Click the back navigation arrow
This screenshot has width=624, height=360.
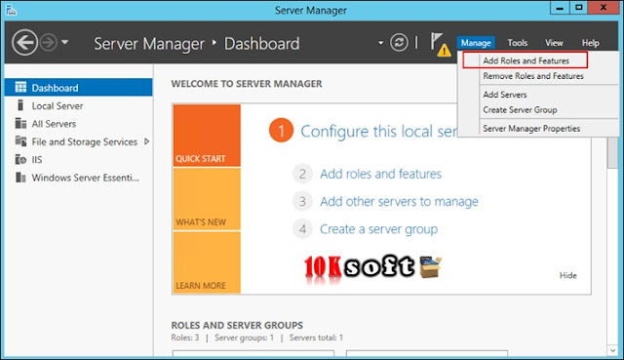point(24,42)
